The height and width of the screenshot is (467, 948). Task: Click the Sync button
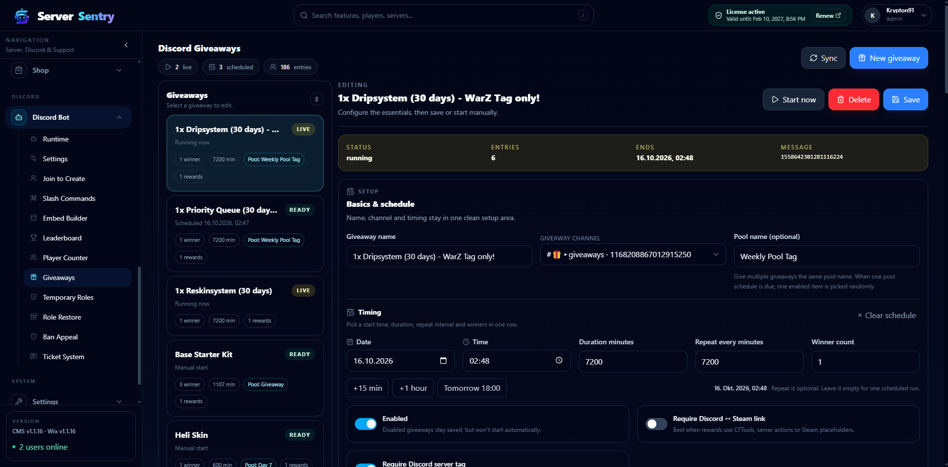(x=823, y=58)
